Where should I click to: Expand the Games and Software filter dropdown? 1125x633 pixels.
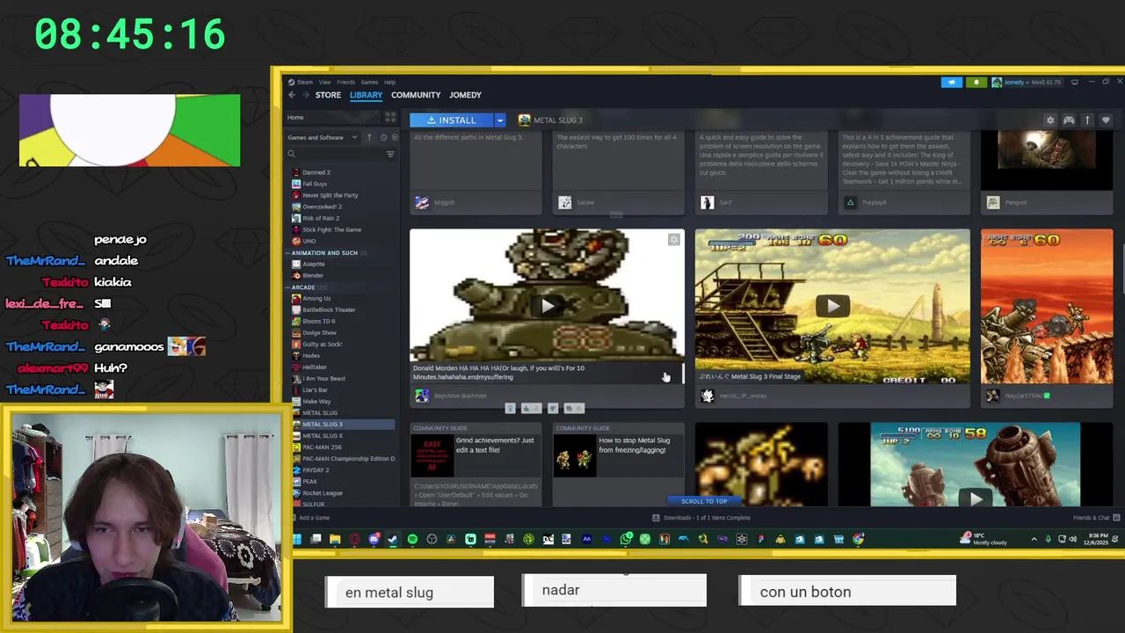click(322, 137)
